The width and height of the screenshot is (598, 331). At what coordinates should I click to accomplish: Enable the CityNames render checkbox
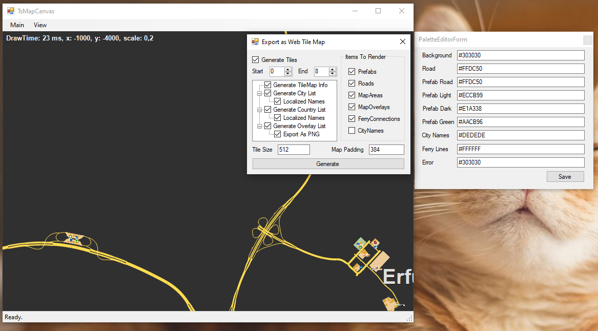352,131
